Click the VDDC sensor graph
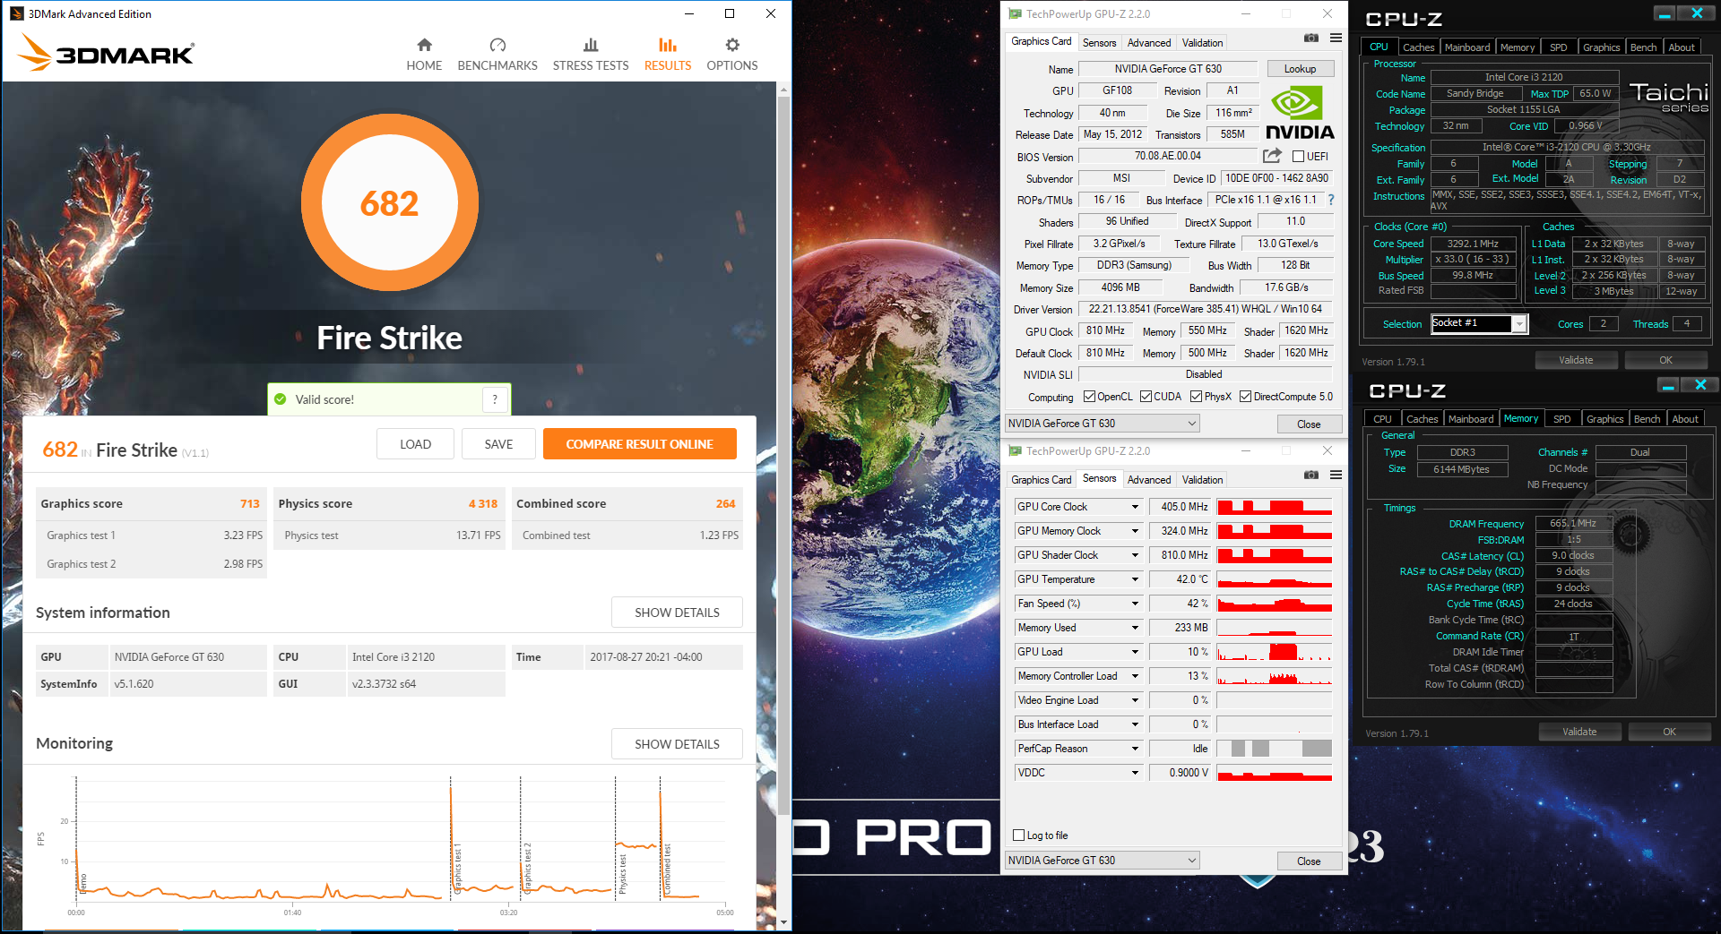Screen dimensions: 1721x934 point(1274,773)
